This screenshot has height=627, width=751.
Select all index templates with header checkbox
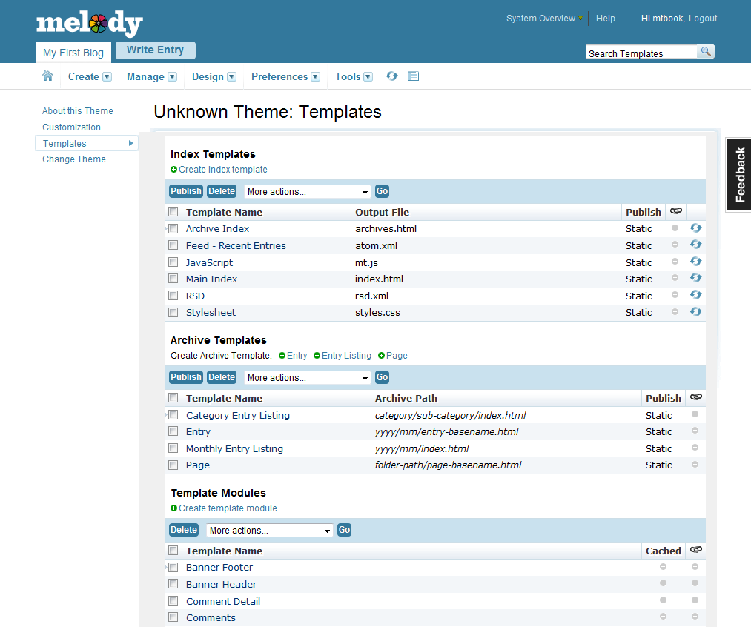pos(173,212)
